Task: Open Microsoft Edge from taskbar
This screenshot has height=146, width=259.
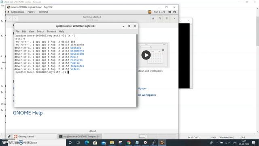Action: 87,142
